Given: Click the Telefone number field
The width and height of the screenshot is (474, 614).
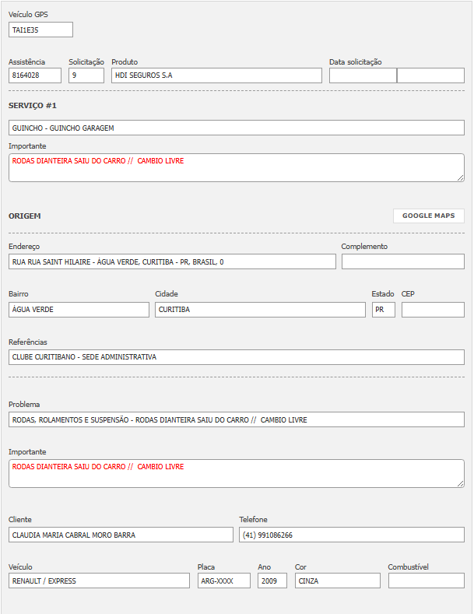Looking at the screenshot, I should (351, 535).
